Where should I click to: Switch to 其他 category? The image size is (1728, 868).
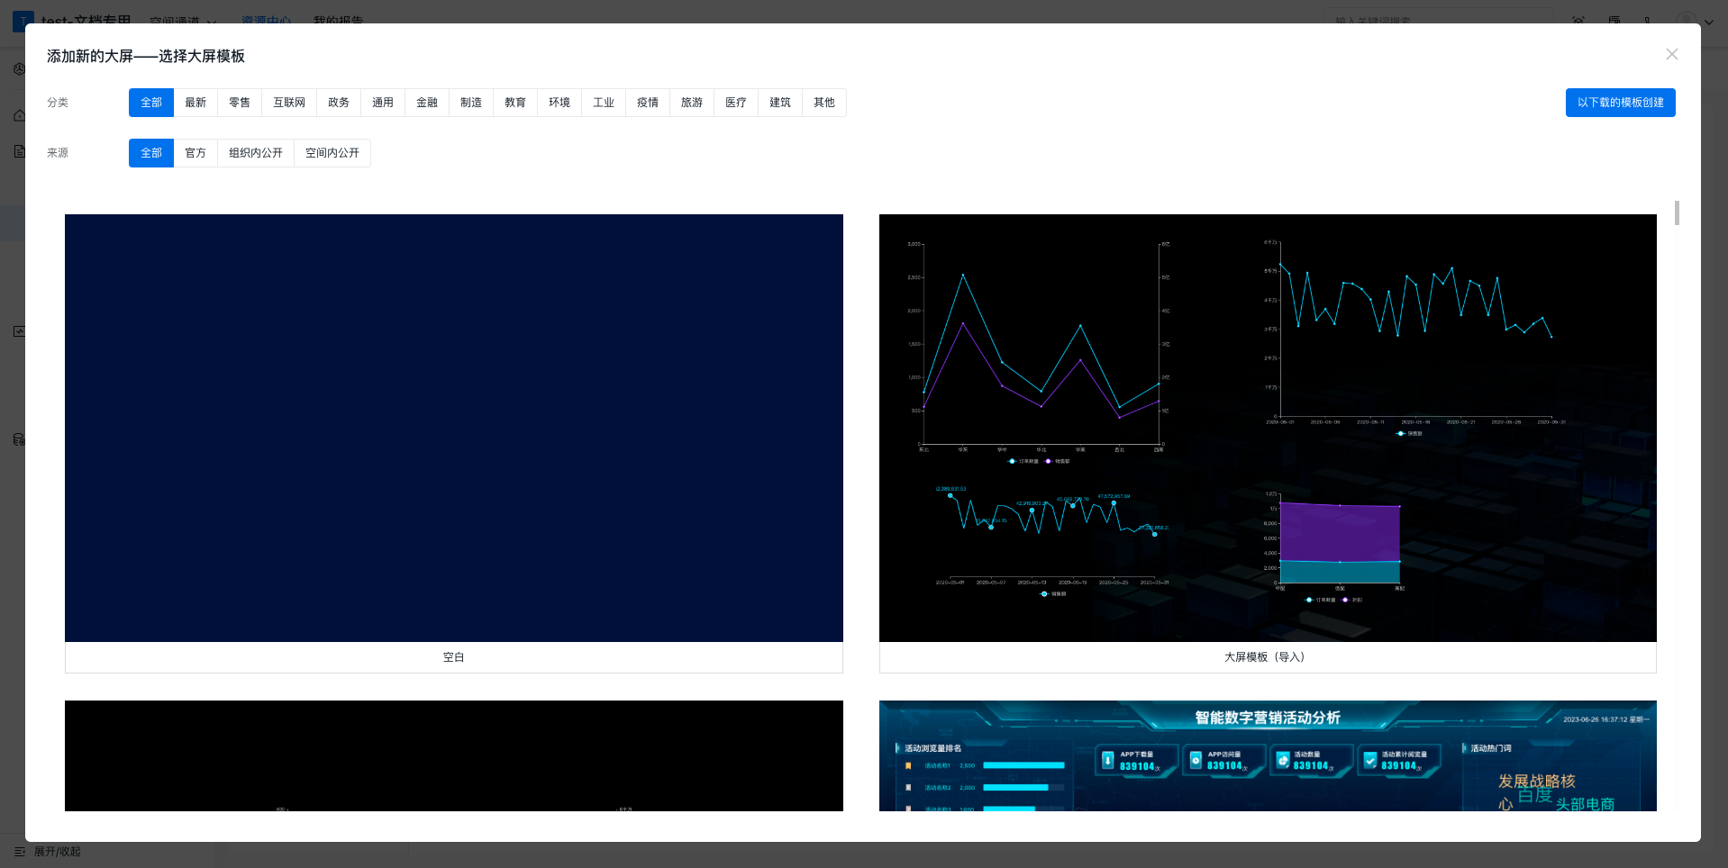pyautogui.click(x=824, y=103)
